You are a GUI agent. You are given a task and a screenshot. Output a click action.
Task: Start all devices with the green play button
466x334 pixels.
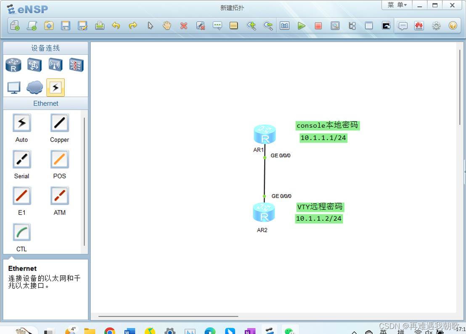click(302, 26)
